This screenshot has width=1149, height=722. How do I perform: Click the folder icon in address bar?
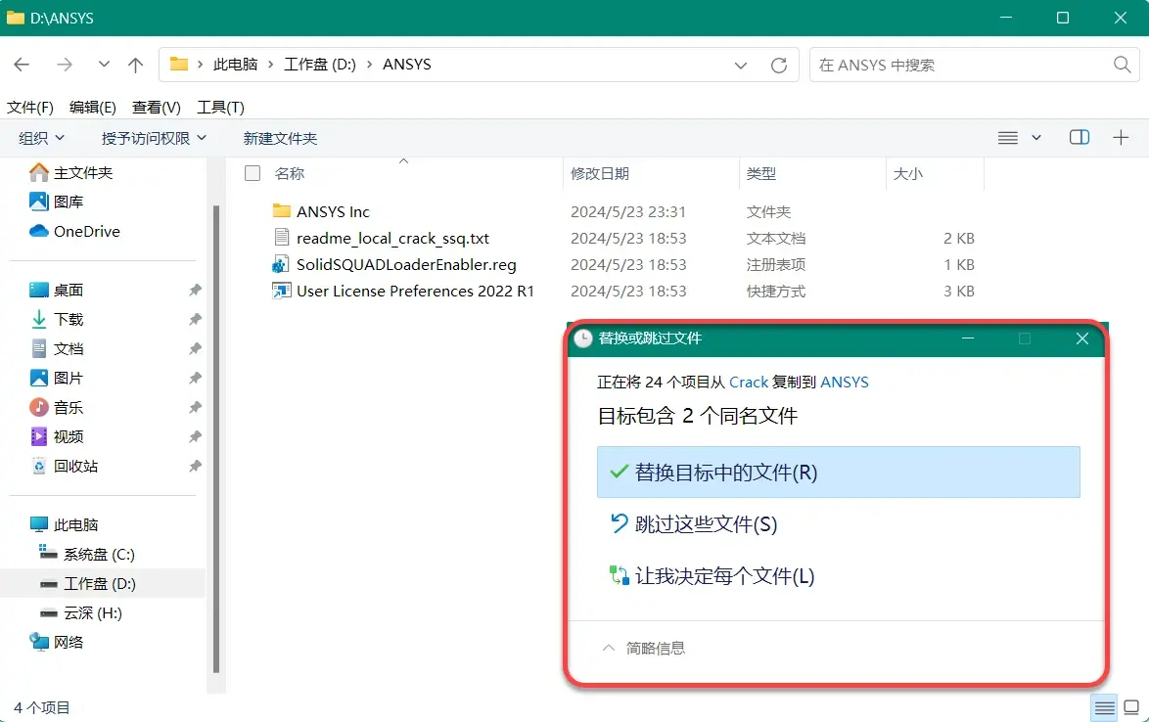tap(179, 64)
